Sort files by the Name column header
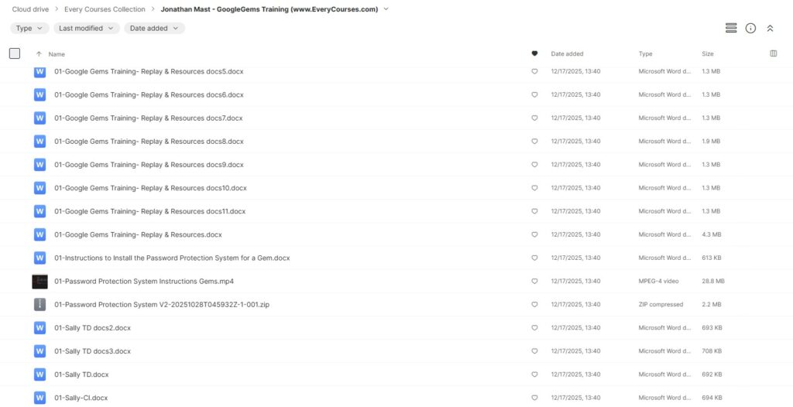Viewport: 793px width, 407px height. [57, 54]
